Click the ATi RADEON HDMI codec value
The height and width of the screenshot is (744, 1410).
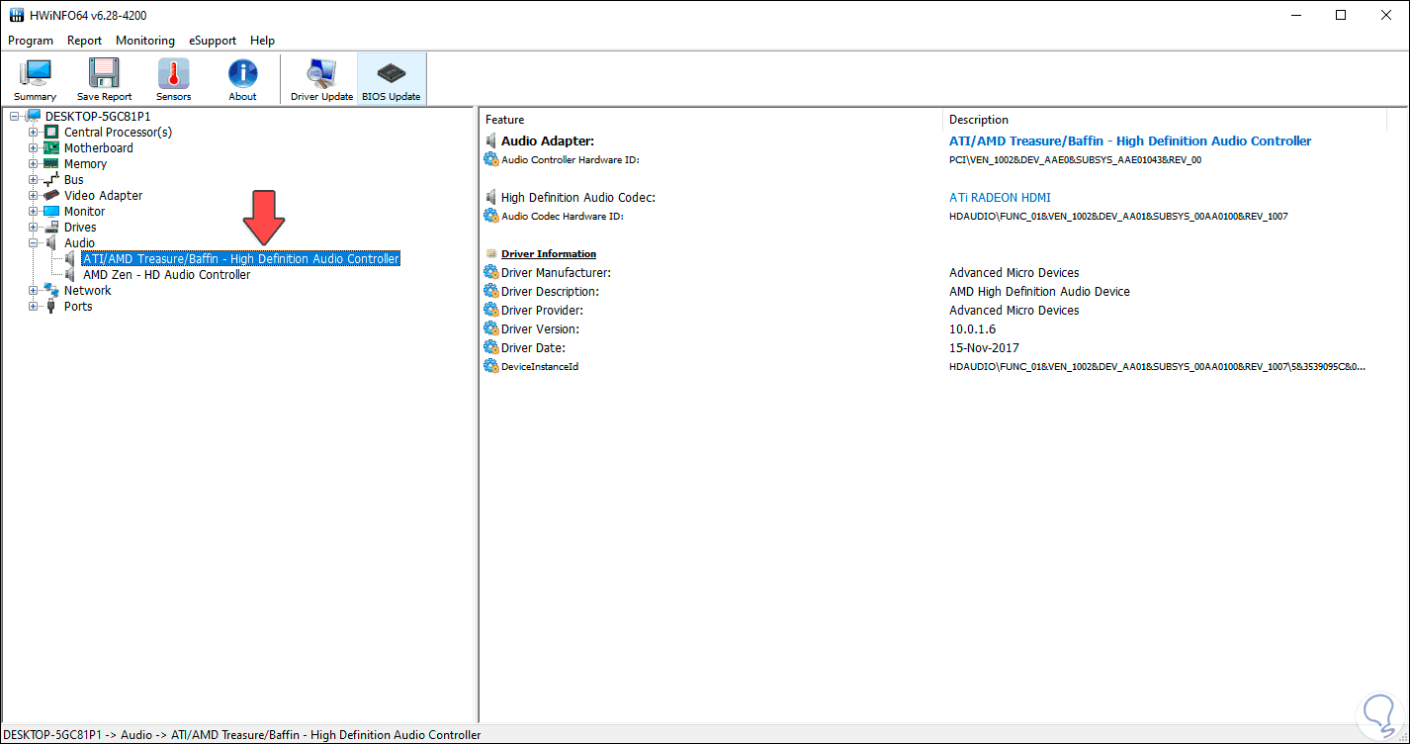1000,198
